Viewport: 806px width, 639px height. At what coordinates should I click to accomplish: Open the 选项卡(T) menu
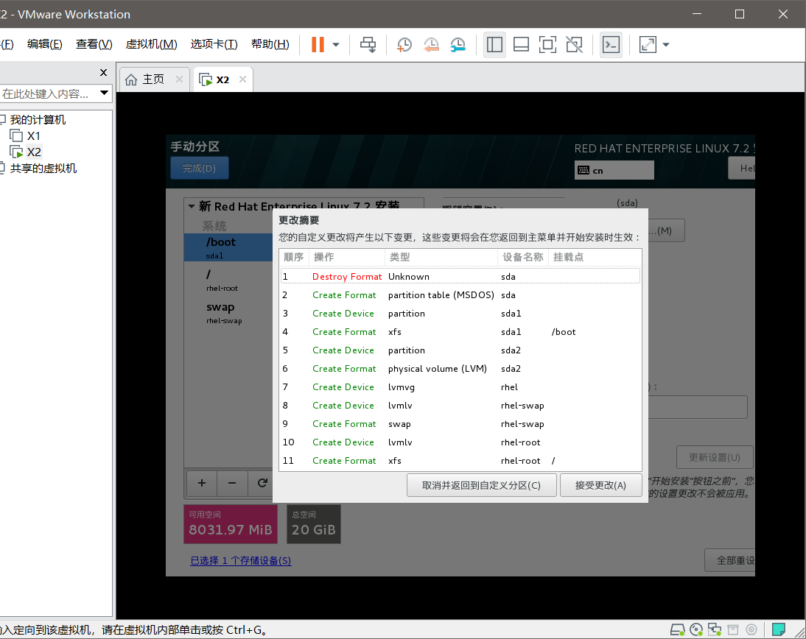pyautogui.click(x=214, y=44)
